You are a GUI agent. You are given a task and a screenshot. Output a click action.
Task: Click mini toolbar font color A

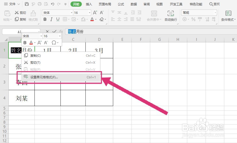[31, 43]
